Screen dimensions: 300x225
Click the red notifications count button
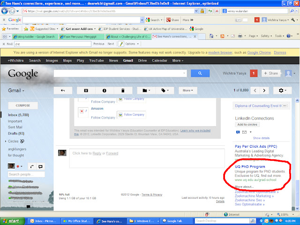[x=254, y=73]
